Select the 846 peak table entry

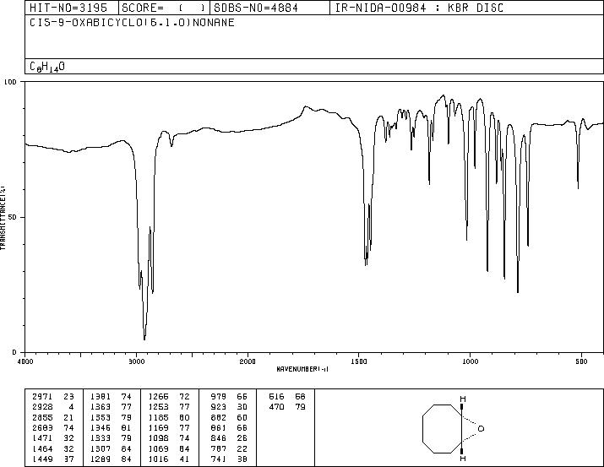pyautogui.click(x=229, y=438)
